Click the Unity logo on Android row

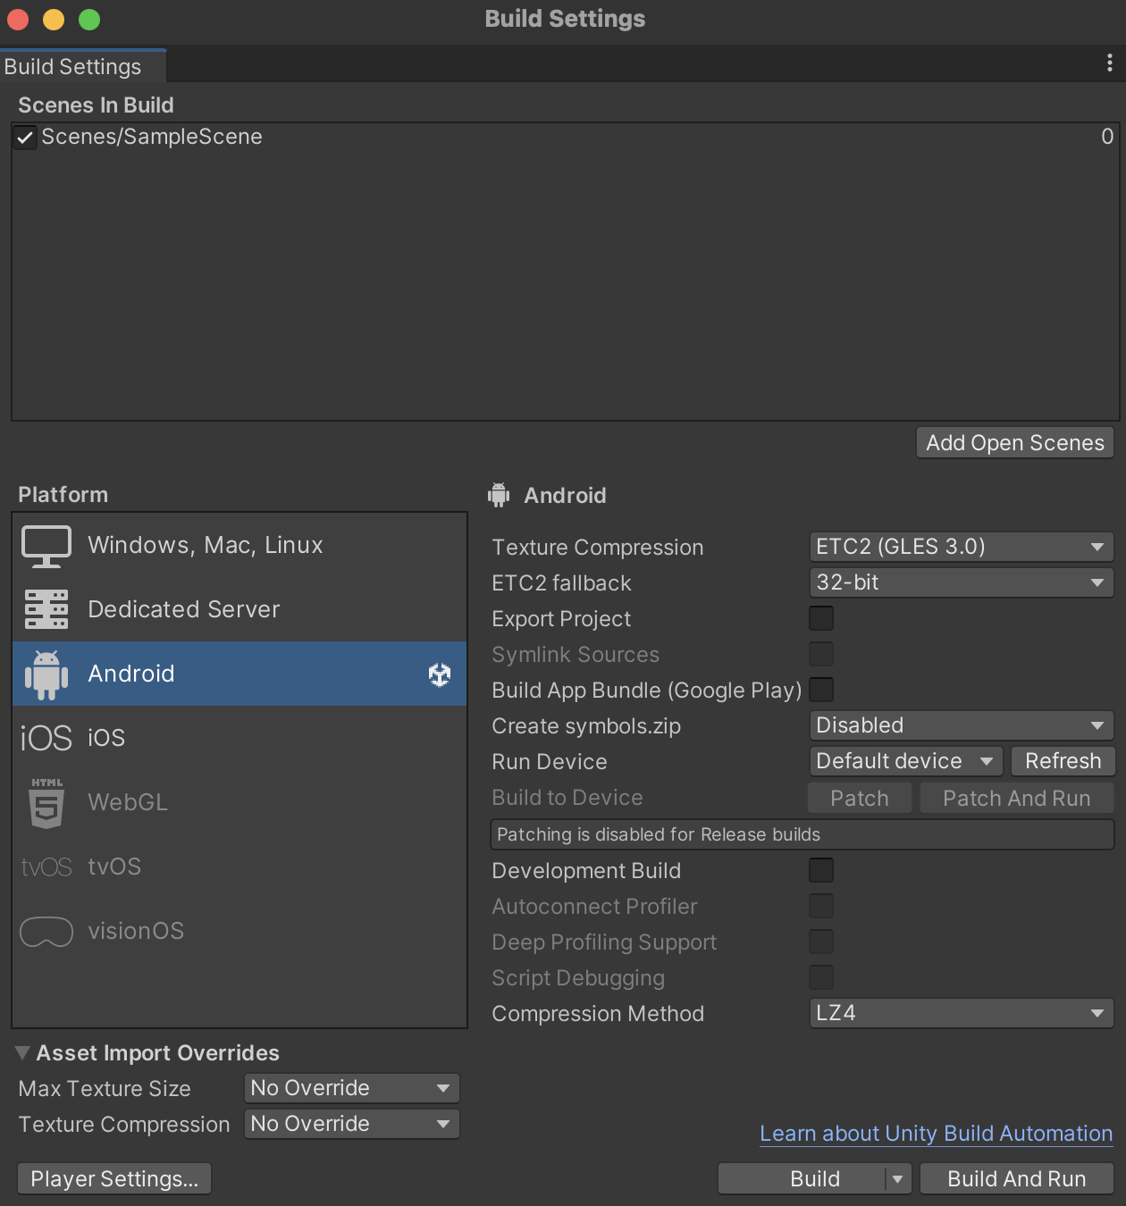[440, 674]
